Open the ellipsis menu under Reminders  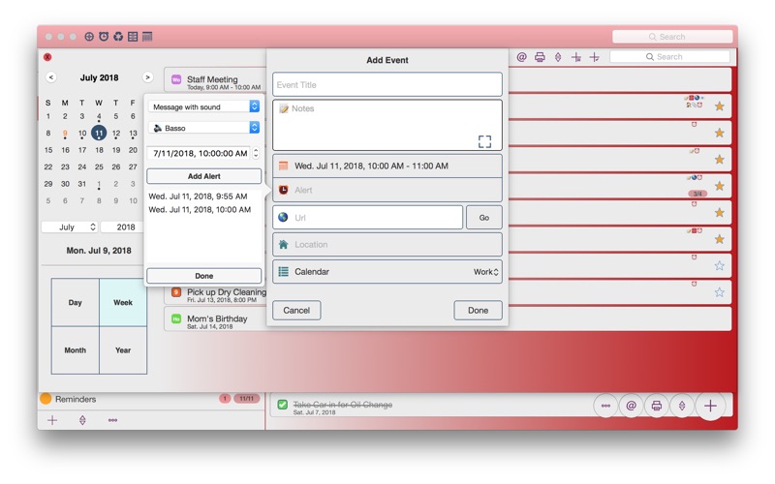[x=112, y=420]
